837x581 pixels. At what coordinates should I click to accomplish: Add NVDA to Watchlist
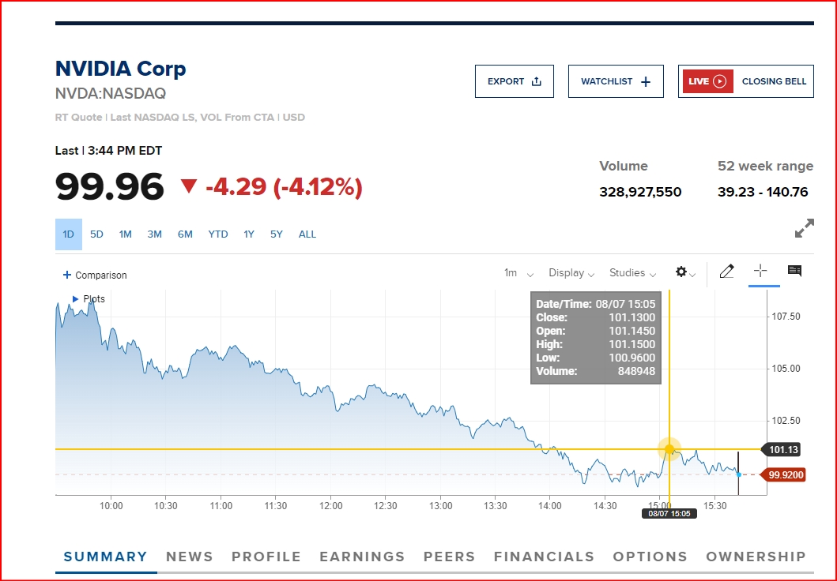click(x=616, y=81)
